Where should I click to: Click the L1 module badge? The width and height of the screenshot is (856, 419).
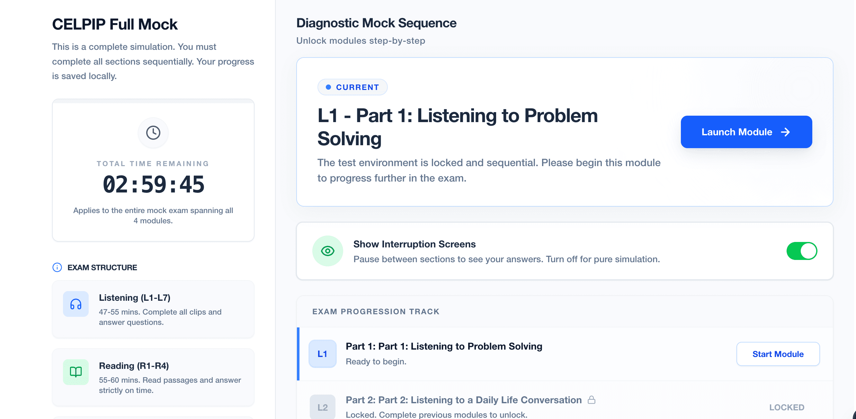(x=322, y=353)
